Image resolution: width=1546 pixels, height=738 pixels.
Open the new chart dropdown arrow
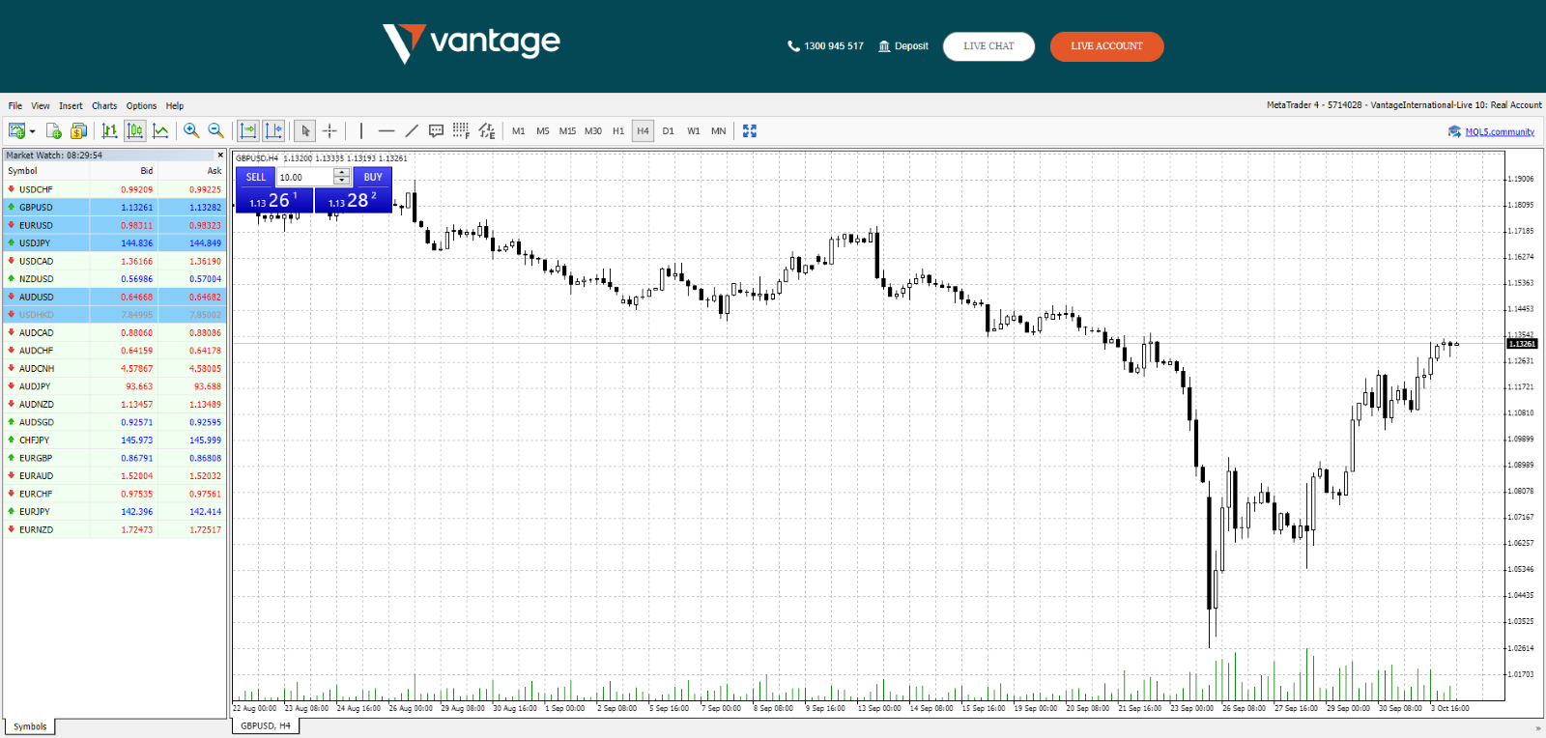point(33,131)
